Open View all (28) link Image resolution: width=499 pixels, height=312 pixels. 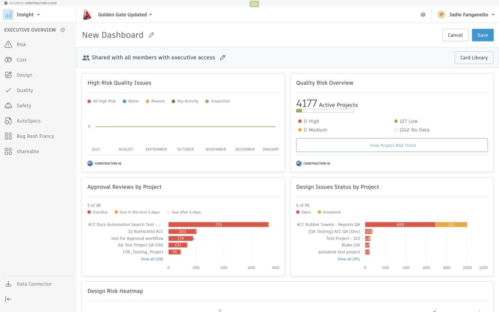[x=152, y=259]
